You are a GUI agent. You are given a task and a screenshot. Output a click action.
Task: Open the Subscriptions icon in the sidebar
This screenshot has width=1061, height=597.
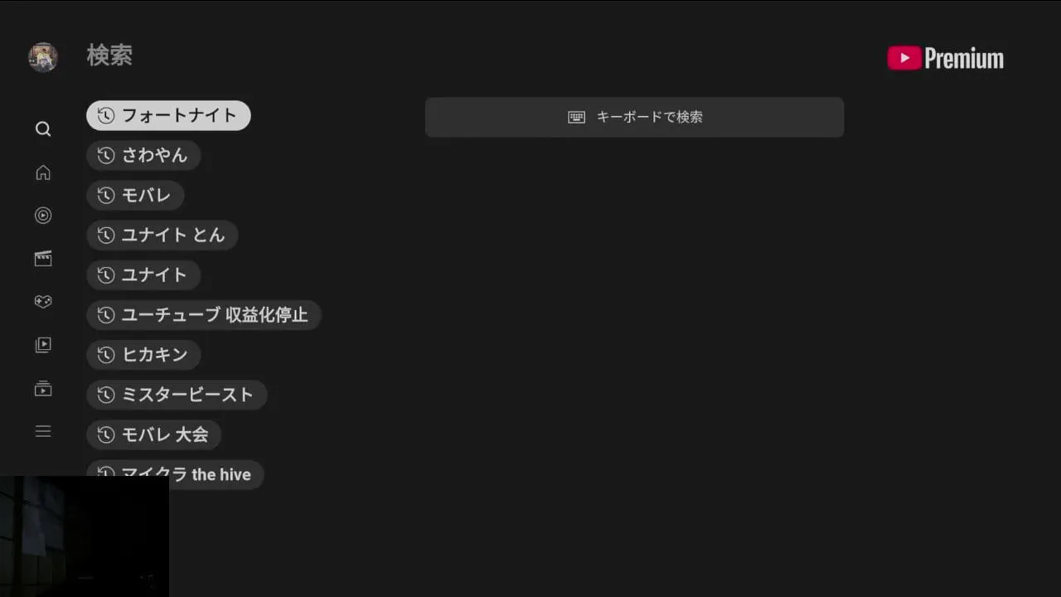43,388
